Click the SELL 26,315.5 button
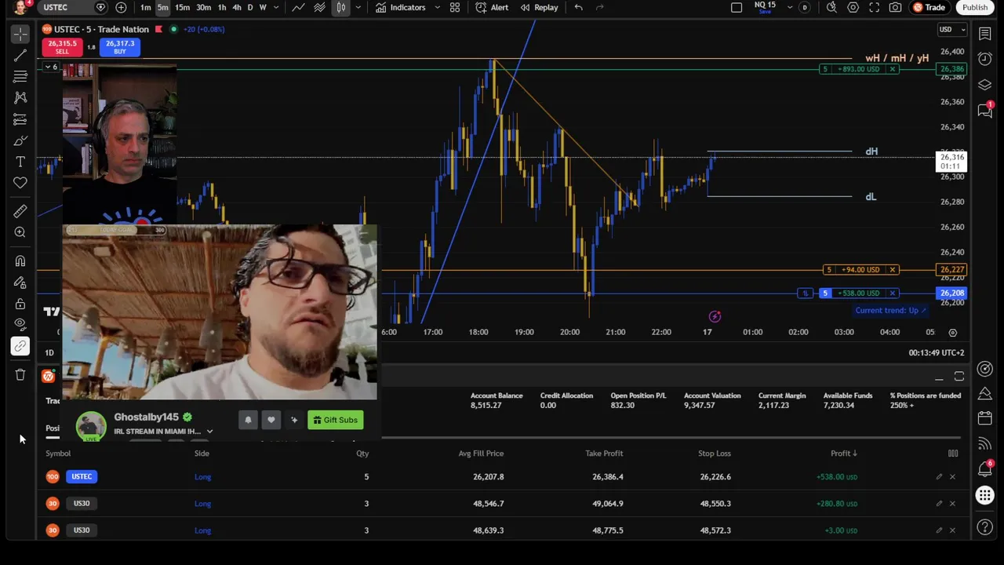1004x565 pixels. (x=62, y=47)
